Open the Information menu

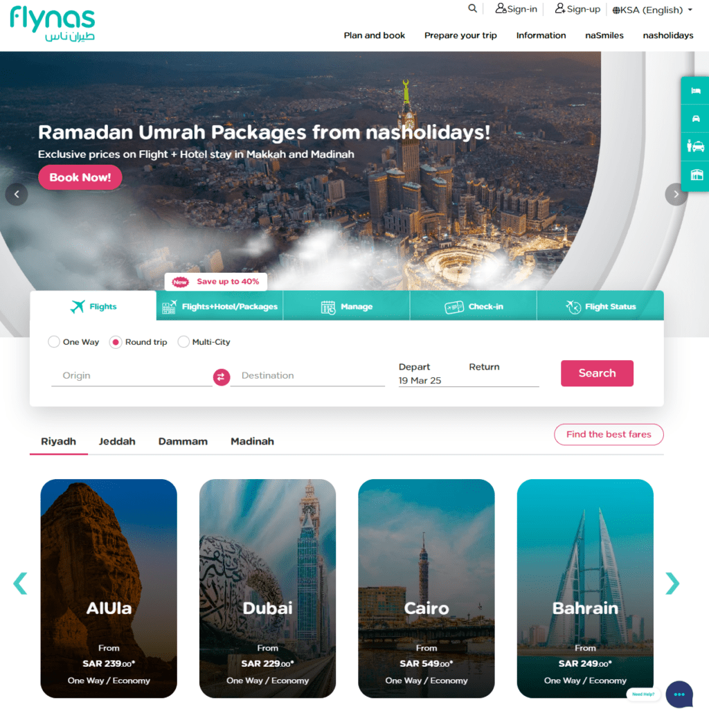(541, 35)
